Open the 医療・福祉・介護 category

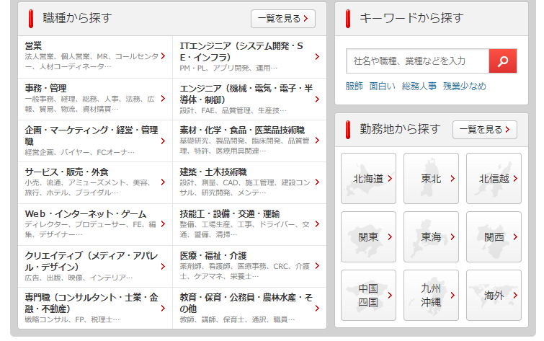pos(249,266)
